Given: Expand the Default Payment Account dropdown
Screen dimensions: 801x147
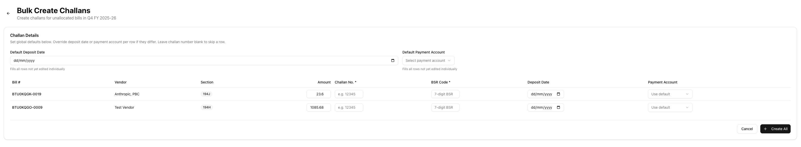Looking at the screenshot, I should 428,61.
